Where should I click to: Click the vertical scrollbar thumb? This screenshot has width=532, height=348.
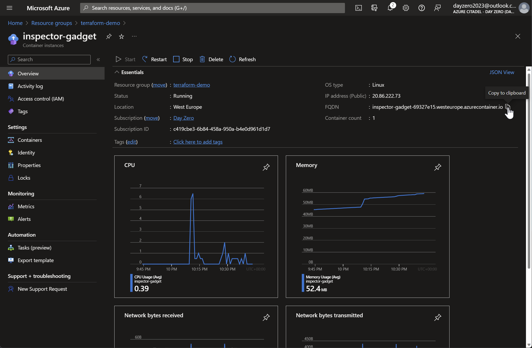coord(529,171)
